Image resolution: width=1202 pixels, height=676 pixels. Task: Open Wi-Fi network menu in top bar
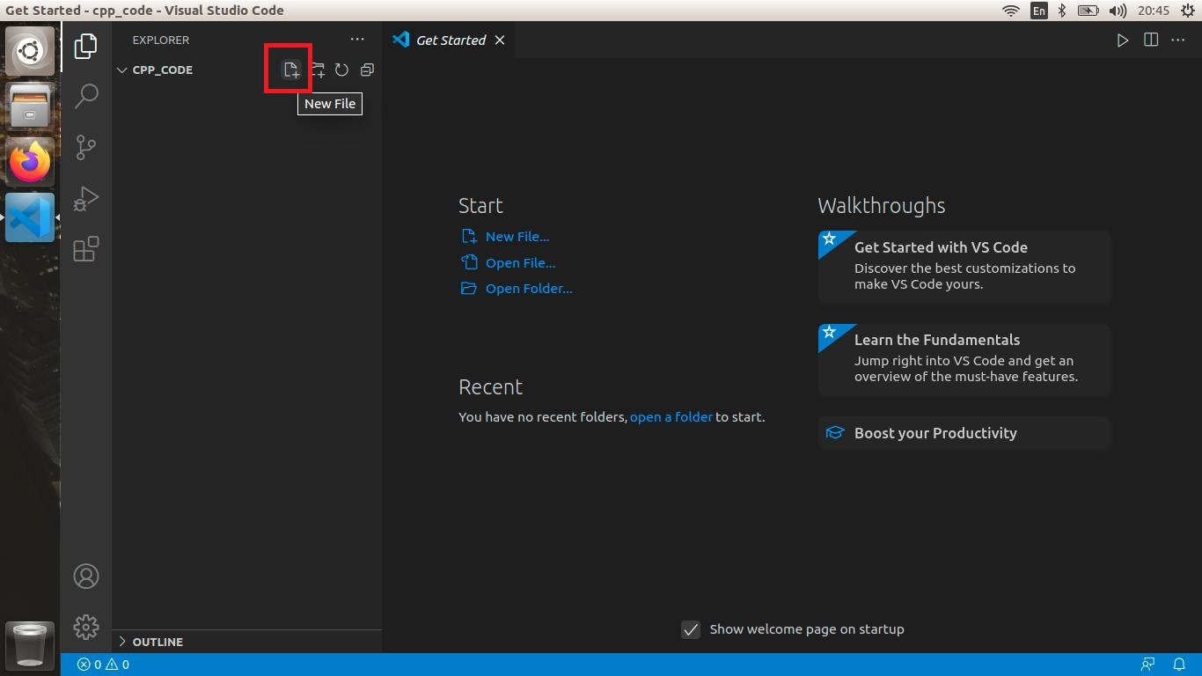(x=1011, y=11)
